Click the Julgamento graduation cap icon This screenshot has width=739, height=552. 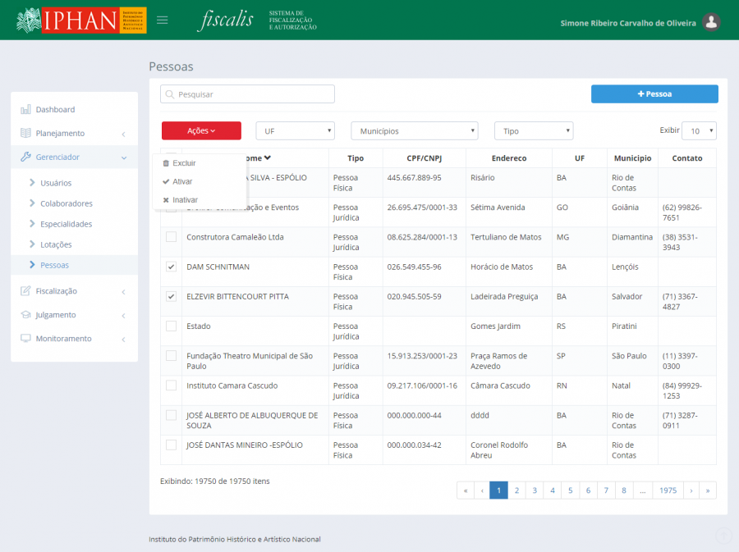(25, 315)
